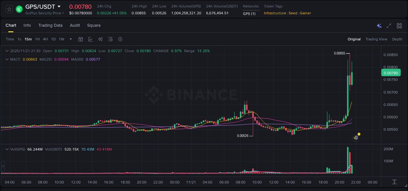Collapse the Vol(GPS) volume legend
The width and height of the screenshot is (408, 191).
point(7,149)
